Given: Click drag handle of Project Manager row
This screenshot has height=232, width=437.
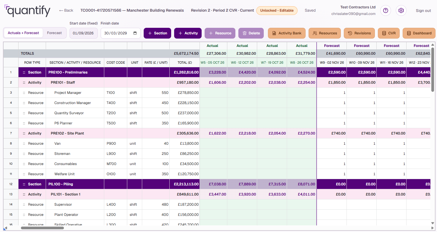Looking at the screenshot, I should 24,93.
